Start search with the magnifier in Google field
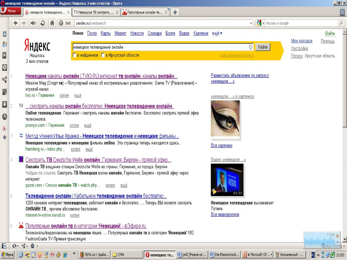 (341, 23)
